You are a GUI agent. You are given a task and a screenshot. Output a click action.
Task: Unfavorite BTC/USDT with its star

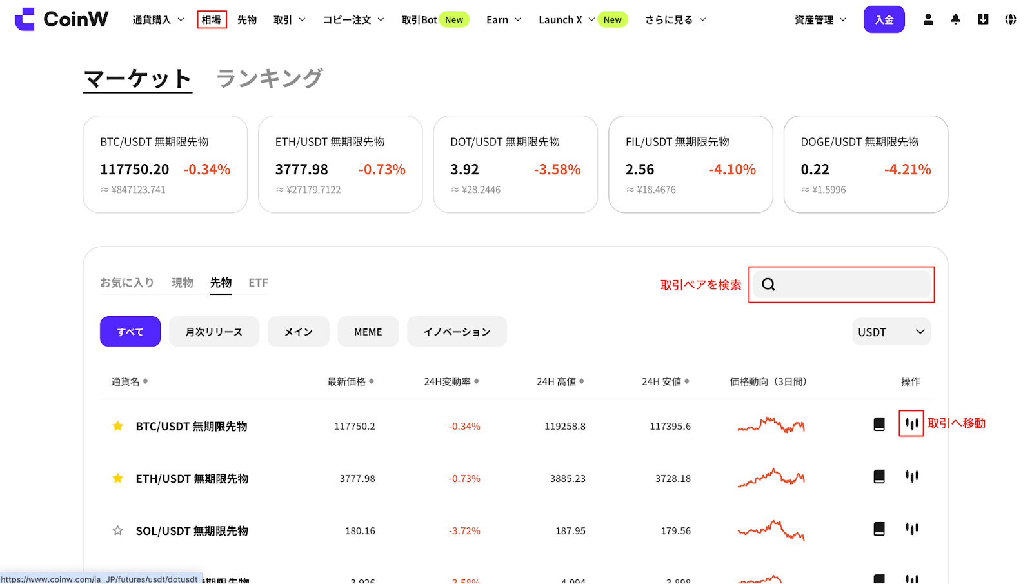(x=117, y=426)
